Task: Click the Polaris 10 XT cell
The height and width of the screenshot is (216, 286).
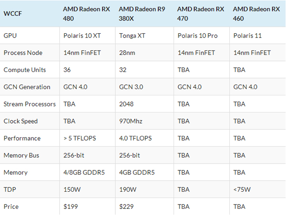Action: click(x=82, y=35)
